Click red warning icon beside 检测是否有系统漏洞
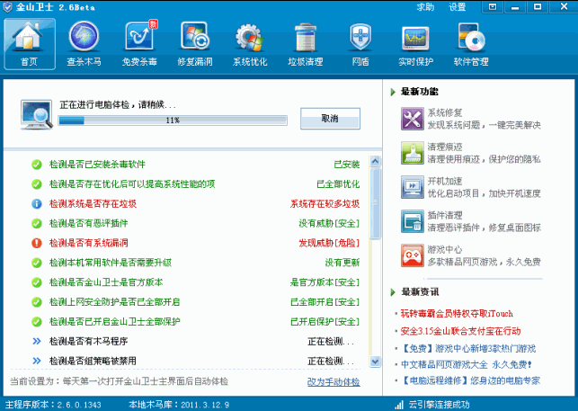This screenshot has height=411, width=578. click(37, 243)
